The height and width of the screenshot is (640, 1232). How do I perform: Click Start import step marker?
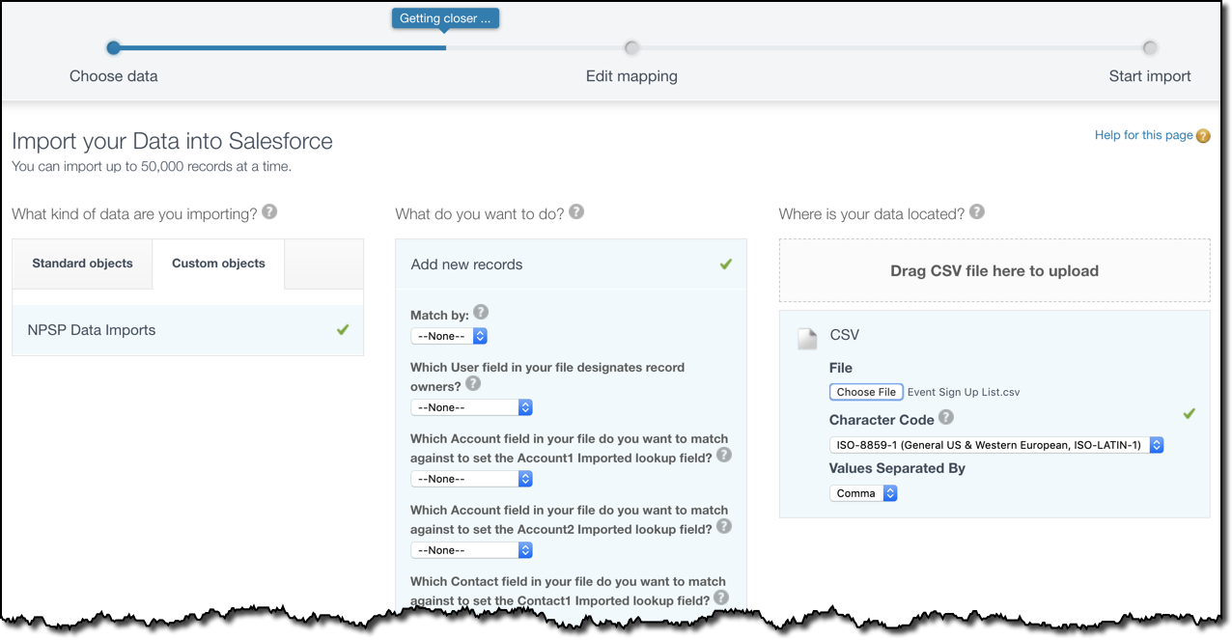tap(1150, 47)
